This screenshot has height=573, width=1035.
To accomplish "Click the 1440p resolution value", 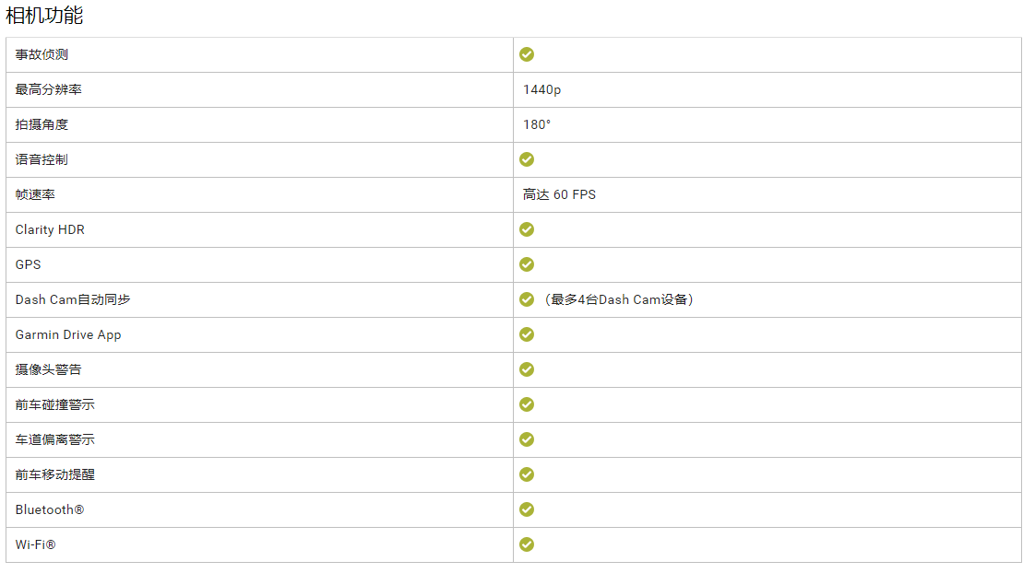I will [541, 89].
